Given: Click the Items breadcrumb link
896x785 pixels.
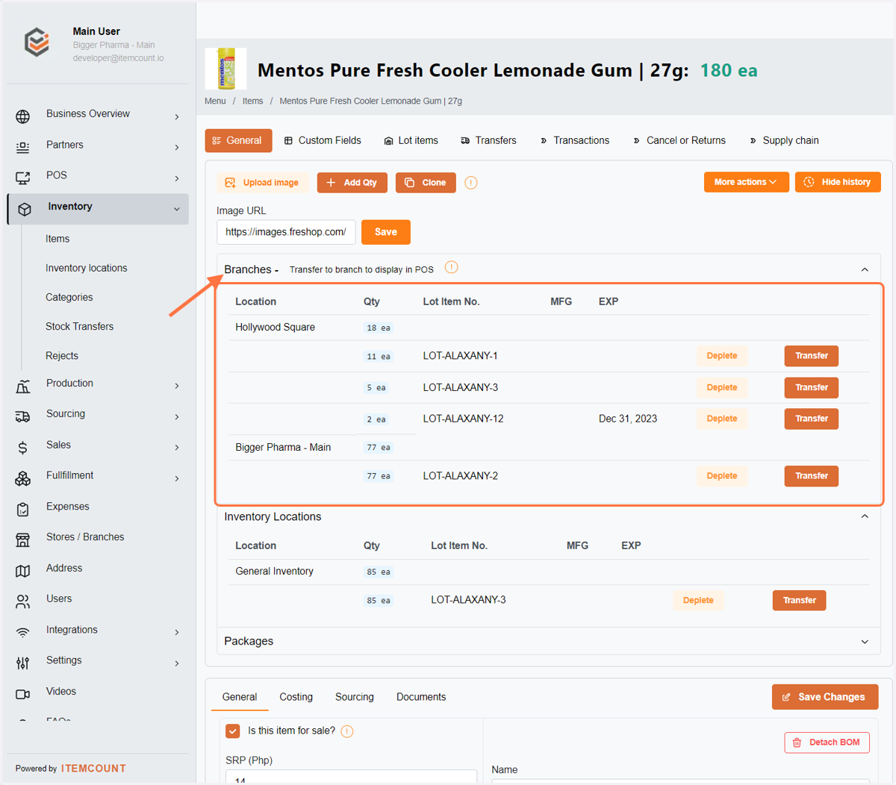Looking at the screenshot, I should pyautogui.click(x=252, y=101).
